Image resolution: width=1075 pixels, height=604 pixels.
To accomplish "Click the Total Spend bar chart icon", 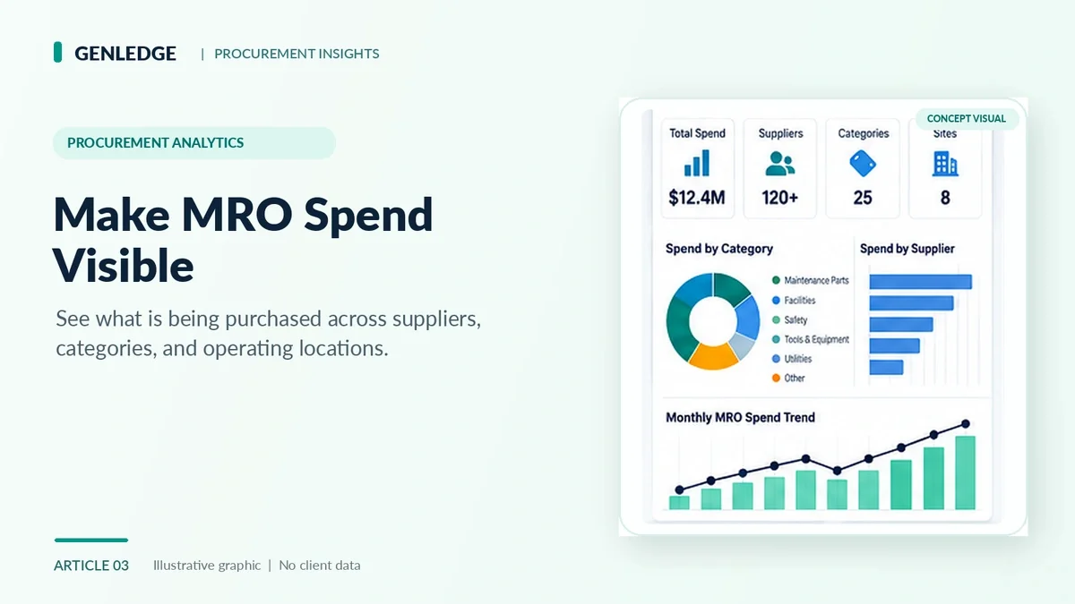I will [x=697, y=163].
